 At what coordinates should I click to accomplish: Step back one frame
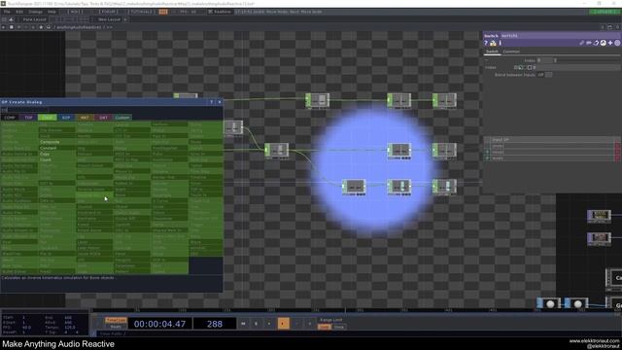coord(296,324)
